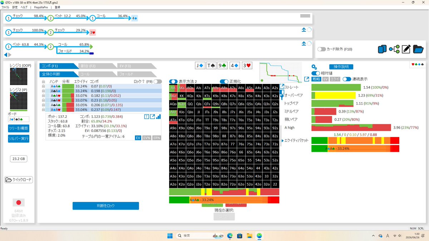
Task: Click the river card 3♥ in tree
Action: [x=92, y=32]
